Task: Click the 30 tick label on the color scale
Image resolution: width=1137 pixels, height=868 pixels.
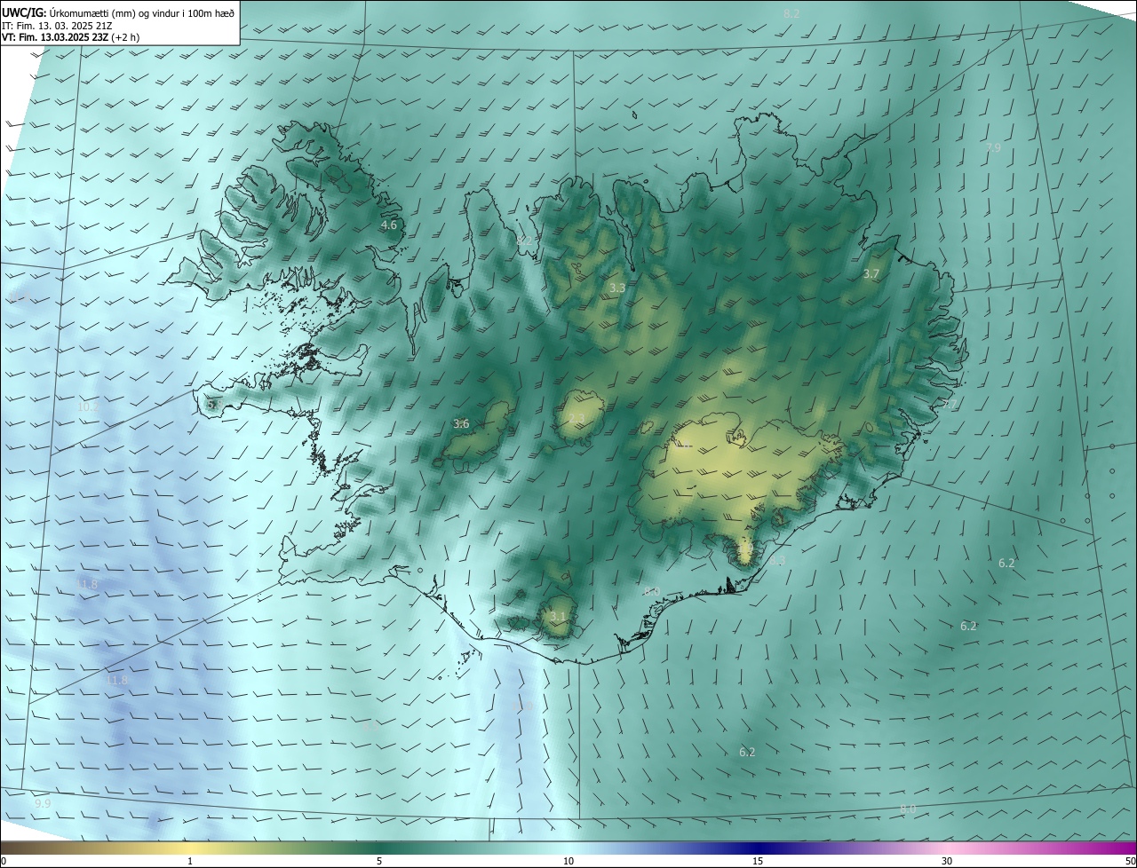Action: (x=947, y=861)
